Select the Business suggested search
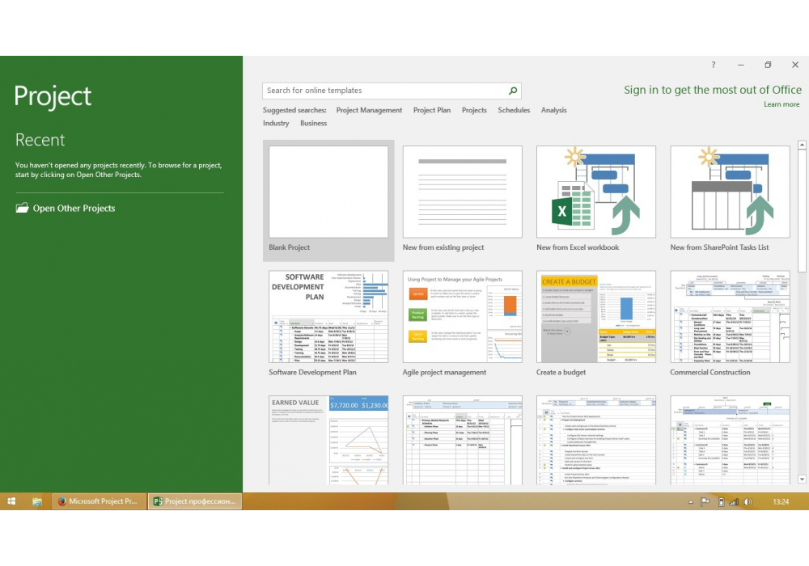Viewport: 809px width, 566px height. (314, 123)
